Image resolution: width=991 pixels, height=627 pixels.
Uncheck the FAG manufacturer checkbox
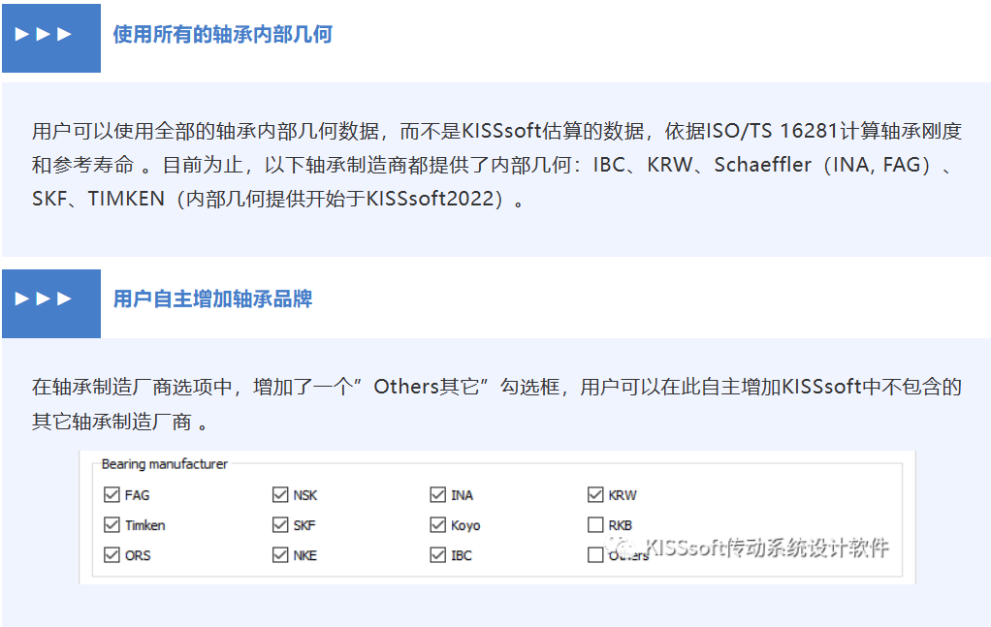pos(112,494)
